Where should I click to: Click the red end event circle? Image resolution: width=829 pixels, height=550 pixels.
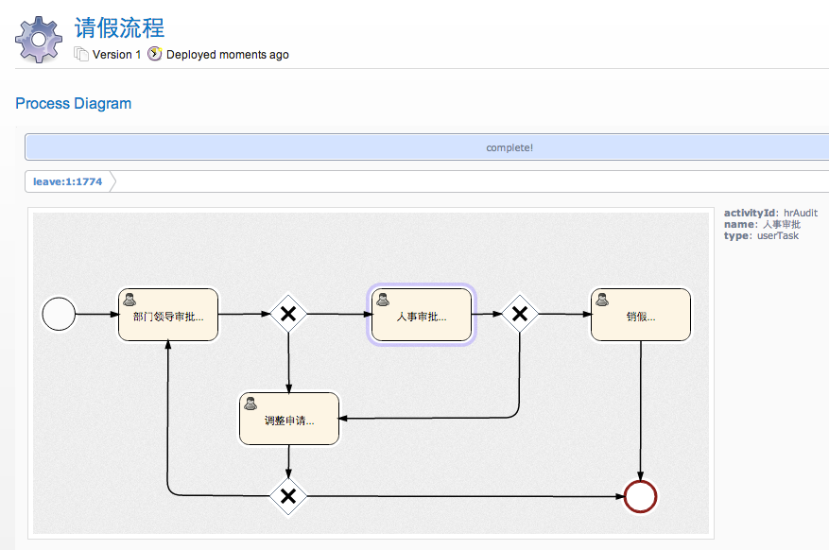pos(641,495)
